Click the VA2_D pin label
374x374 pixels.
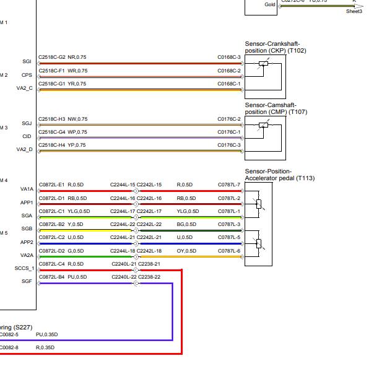tap(24, 150)
